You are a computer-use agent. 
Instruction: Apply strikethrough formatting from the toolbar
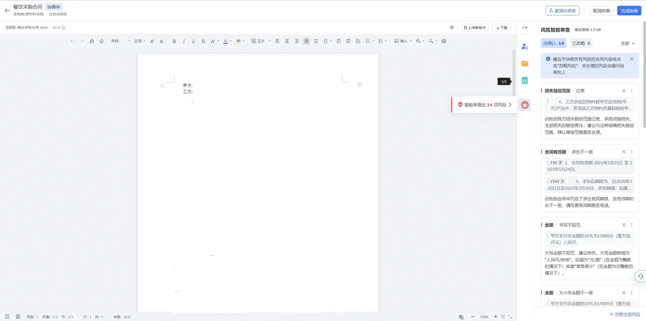[x=203, y=41]
